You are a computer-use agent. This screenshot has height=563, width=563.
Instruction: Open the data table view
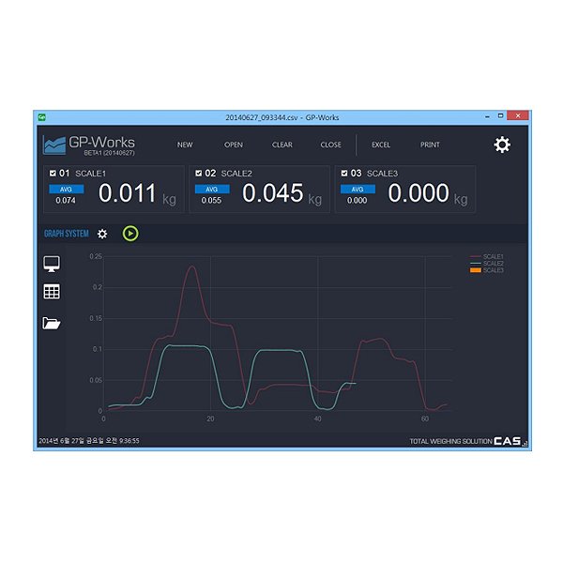tap(52, 293)
